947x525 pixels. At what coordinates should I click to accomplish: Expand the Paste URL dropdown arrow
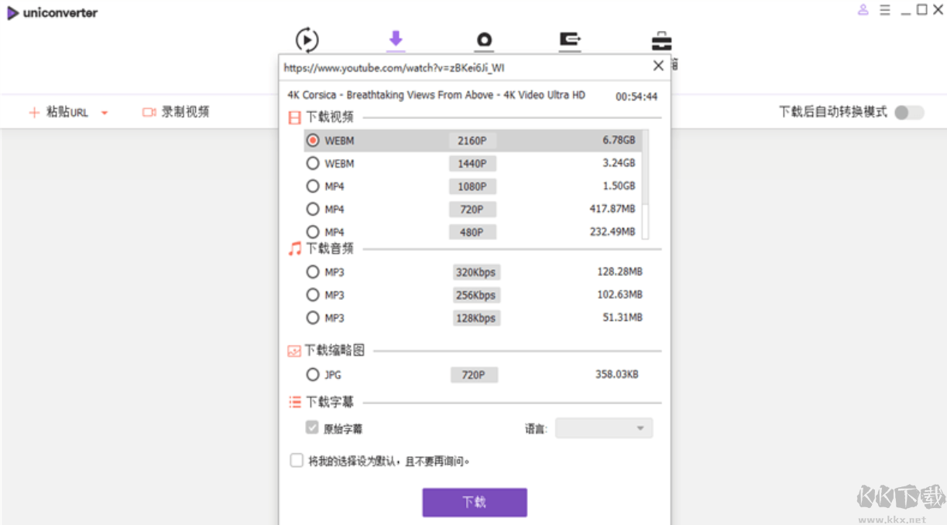[105, 113]
